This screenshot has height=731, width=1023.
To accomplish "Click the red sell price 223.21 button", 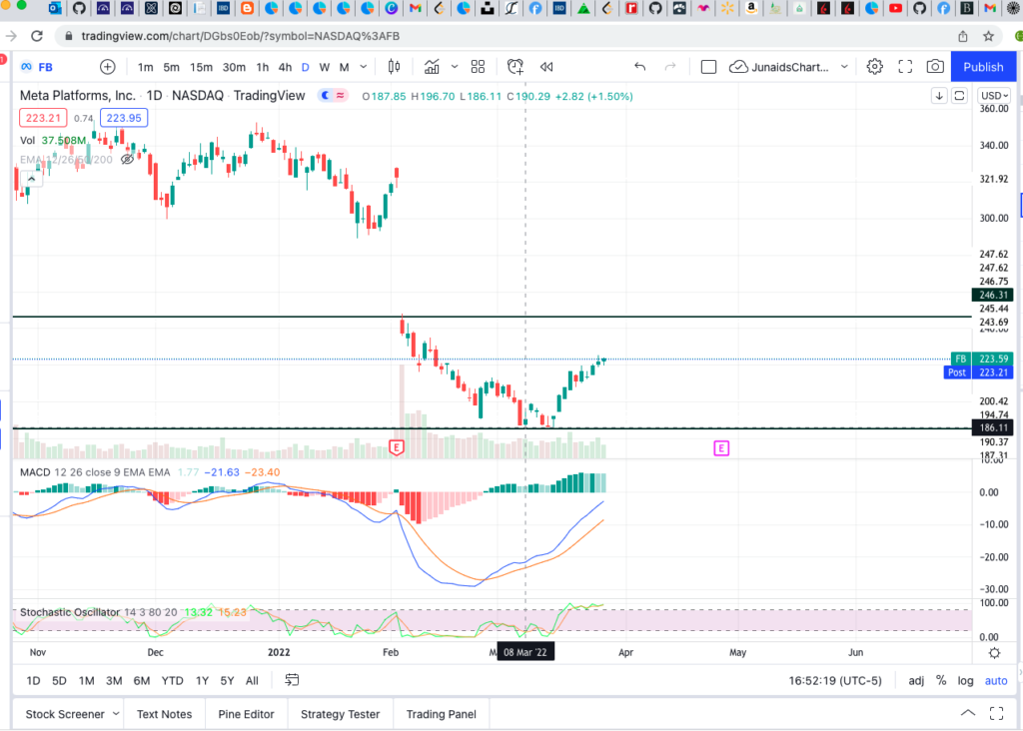I will point(43,118).
